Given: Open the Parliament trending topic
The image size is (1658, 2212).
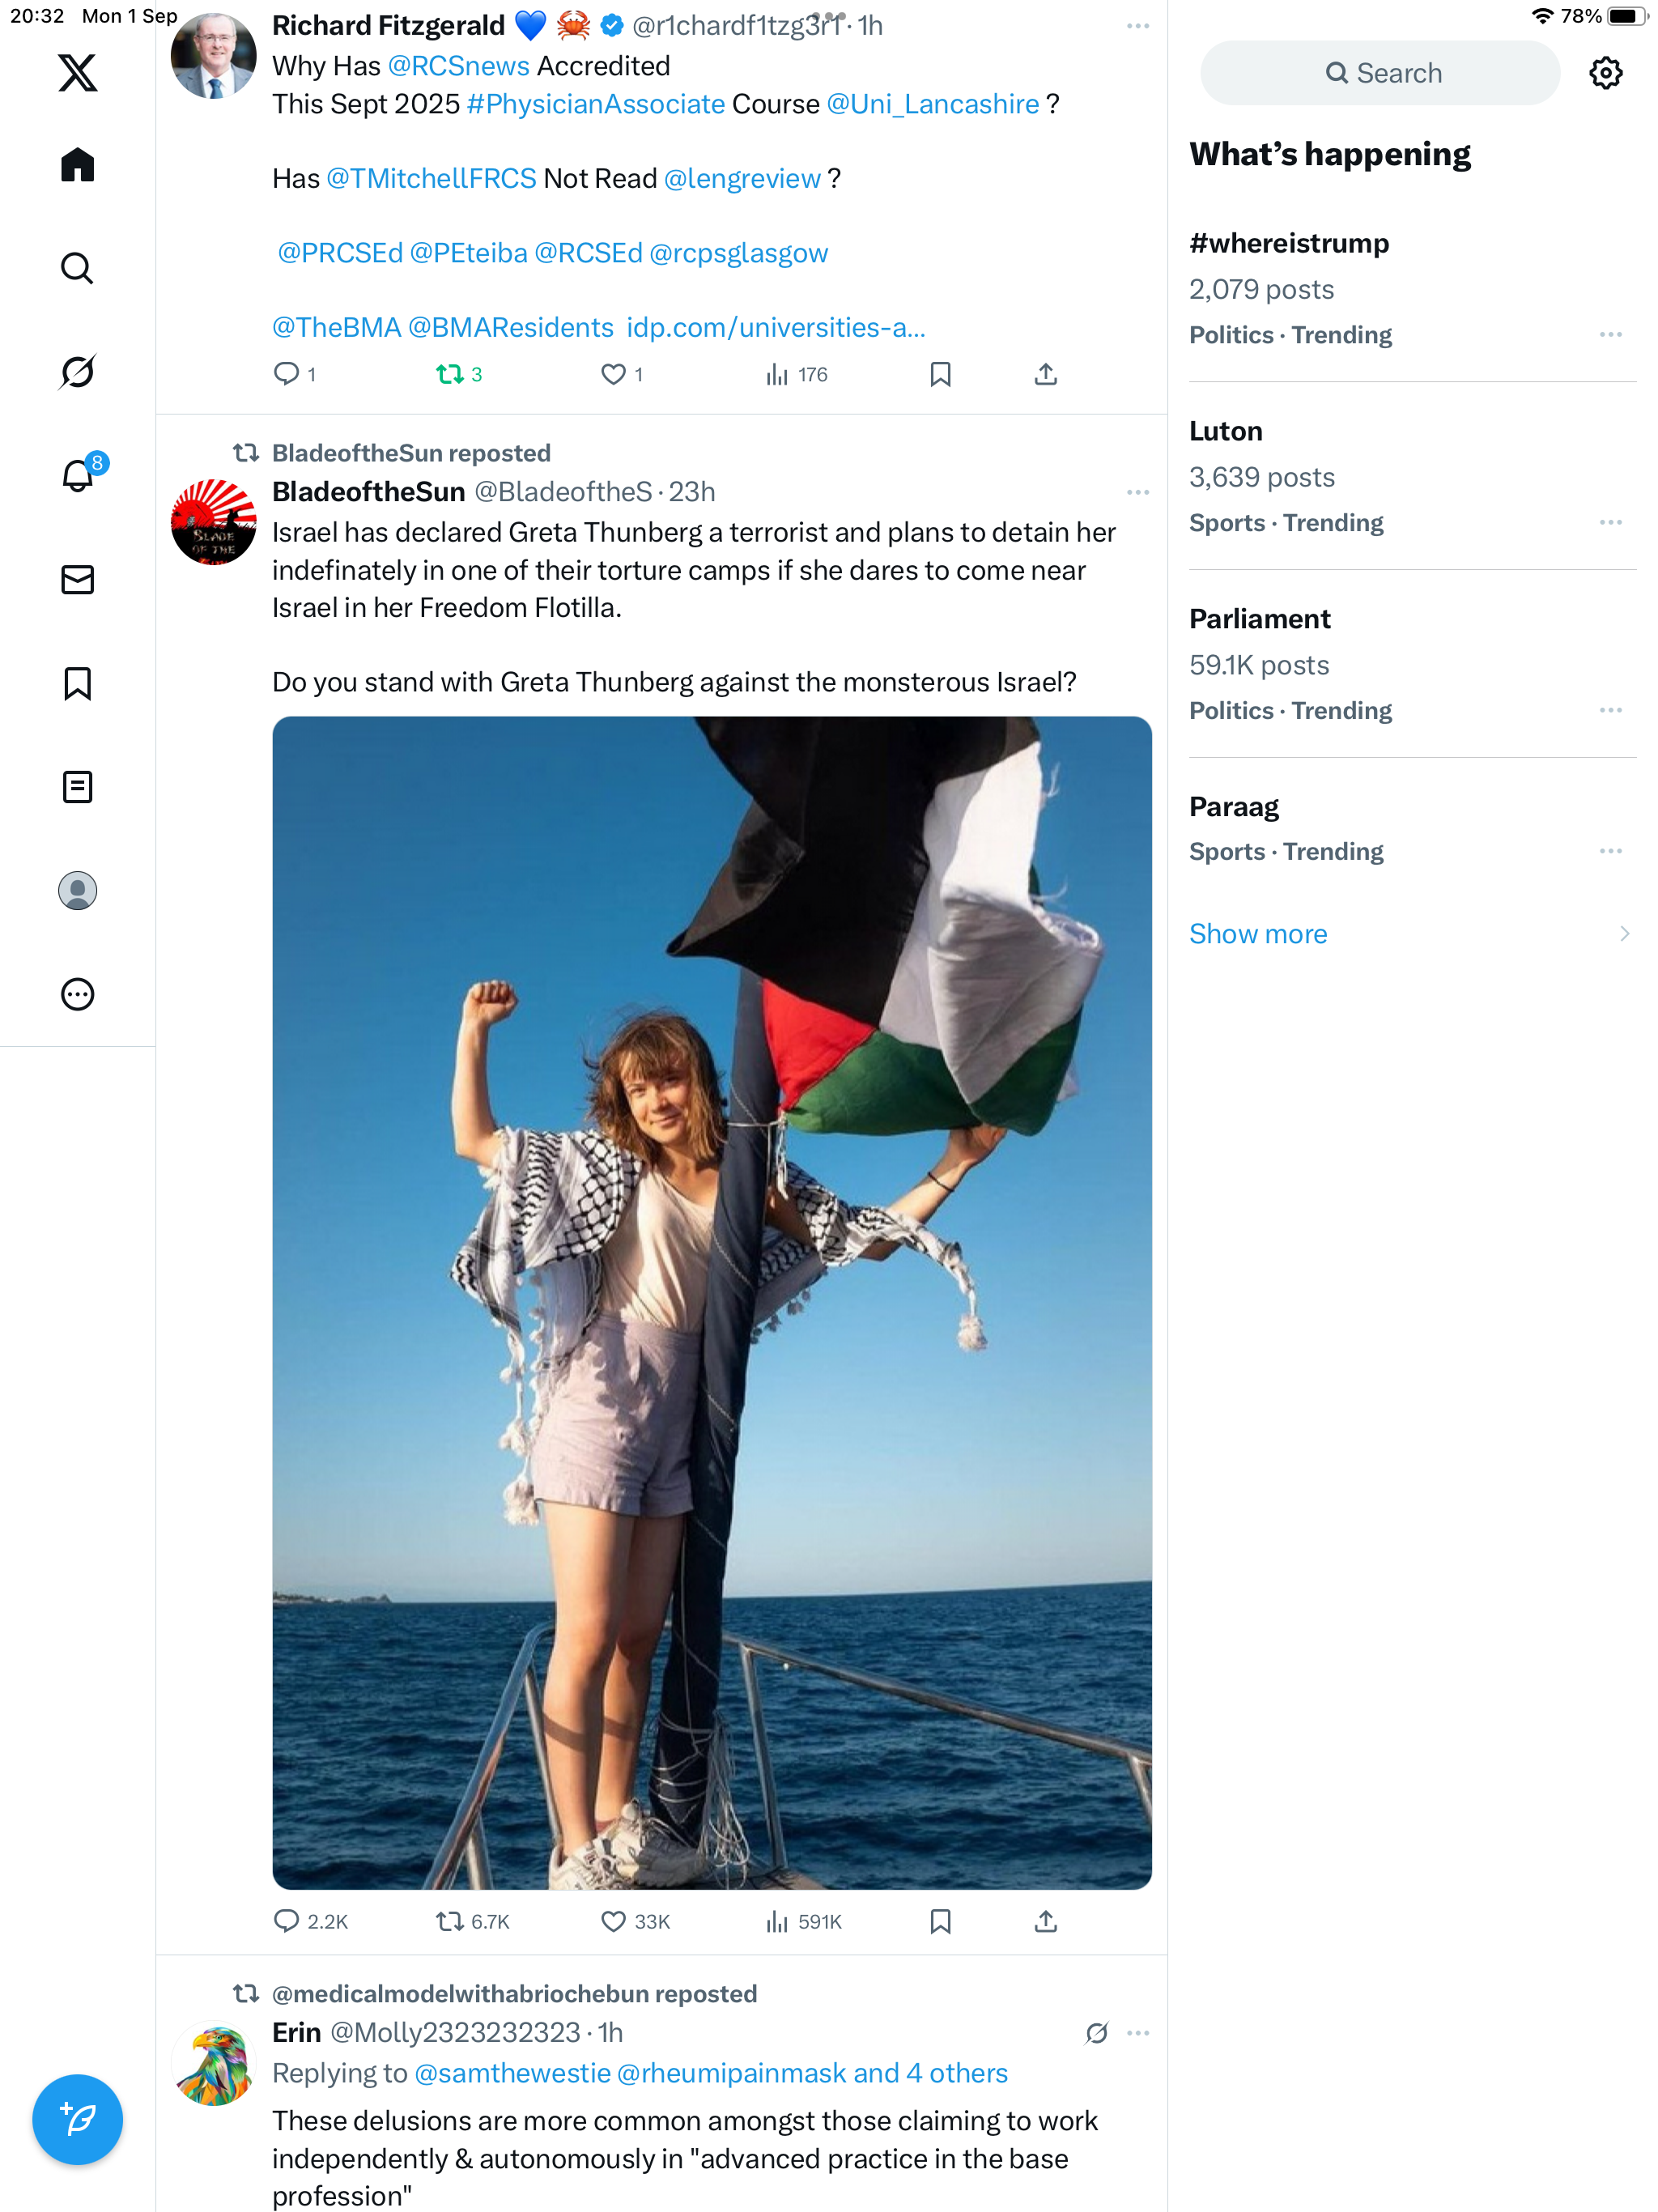Looking at the screenshot, I should point(1260,619).
